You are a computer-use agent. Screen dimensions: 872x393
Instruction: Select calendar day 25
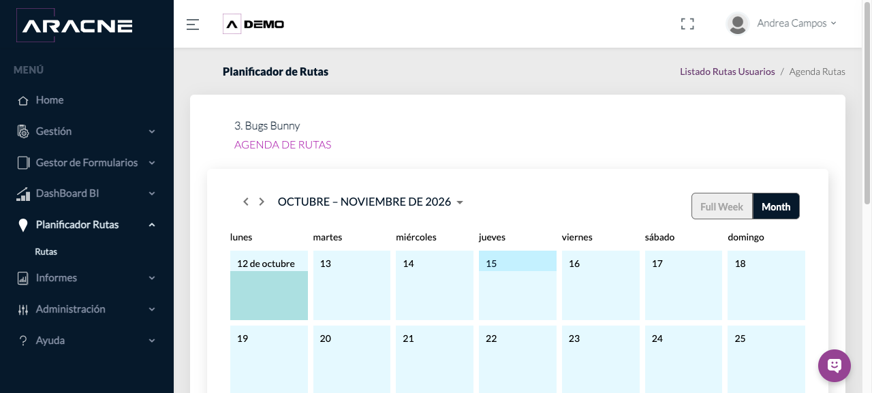point(766,359)
